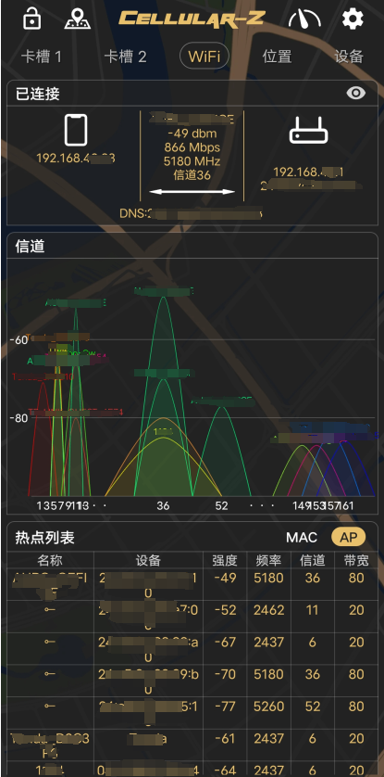Image resolution: width=384 pixels, height=777 pixels.
Task: Switch to 卡槽 1 tab
Action: 41,57
